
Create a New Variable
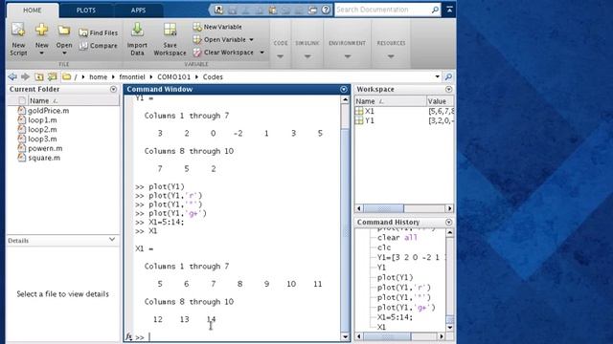(x=217, y=27)
